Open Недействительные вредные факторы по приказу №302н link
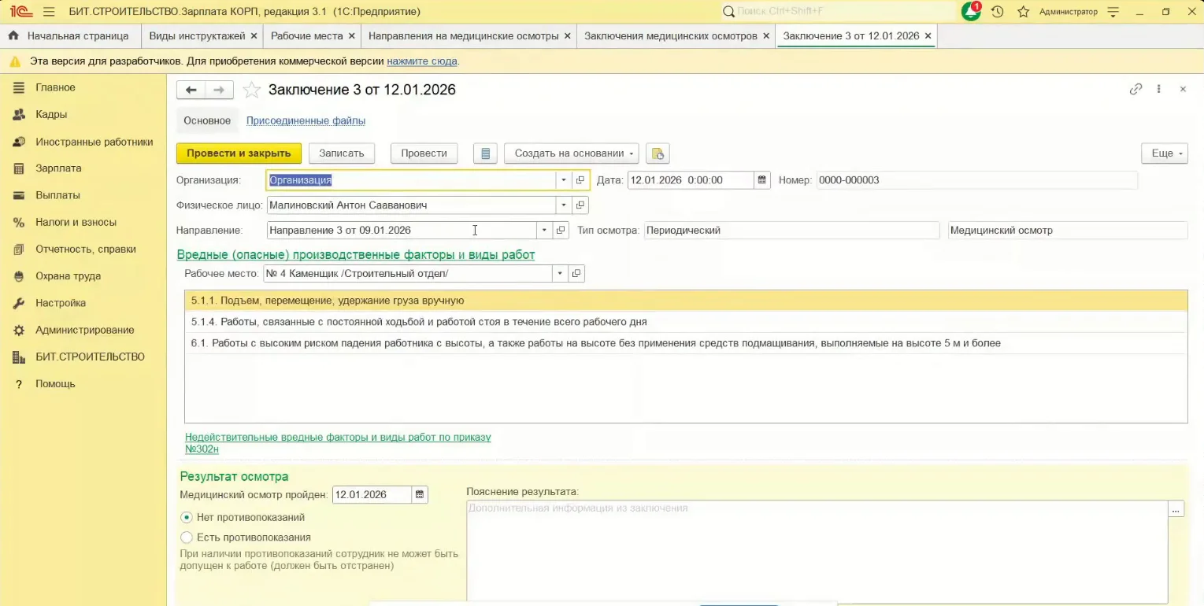 pyautogui.click(x=338, y=443)
